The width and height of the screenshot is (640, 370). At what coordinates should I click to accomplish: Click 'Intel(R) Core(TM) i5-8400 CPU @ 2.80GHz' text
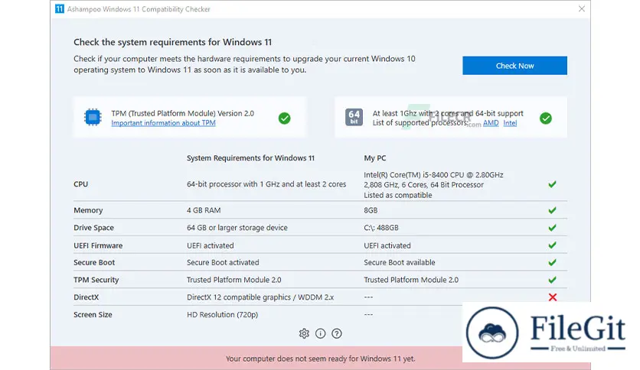(x=433, y=175)
